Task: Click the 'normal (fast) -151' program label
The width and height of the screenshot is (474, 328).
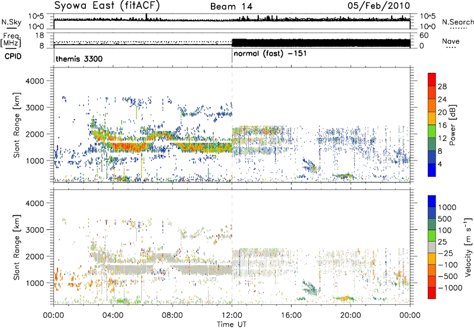Action: tap(270, 54)
